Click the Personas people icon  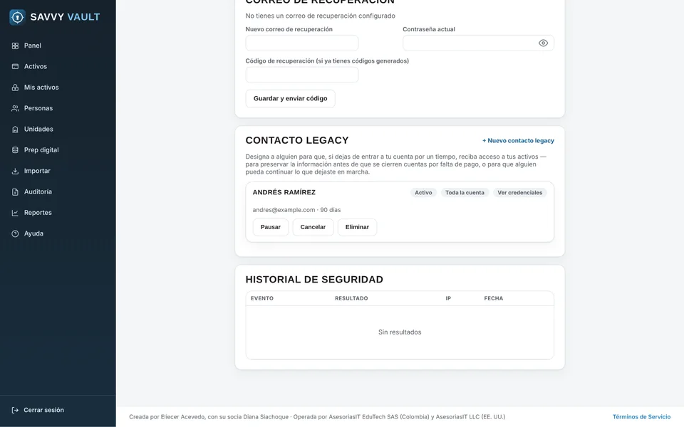(15, 108)
